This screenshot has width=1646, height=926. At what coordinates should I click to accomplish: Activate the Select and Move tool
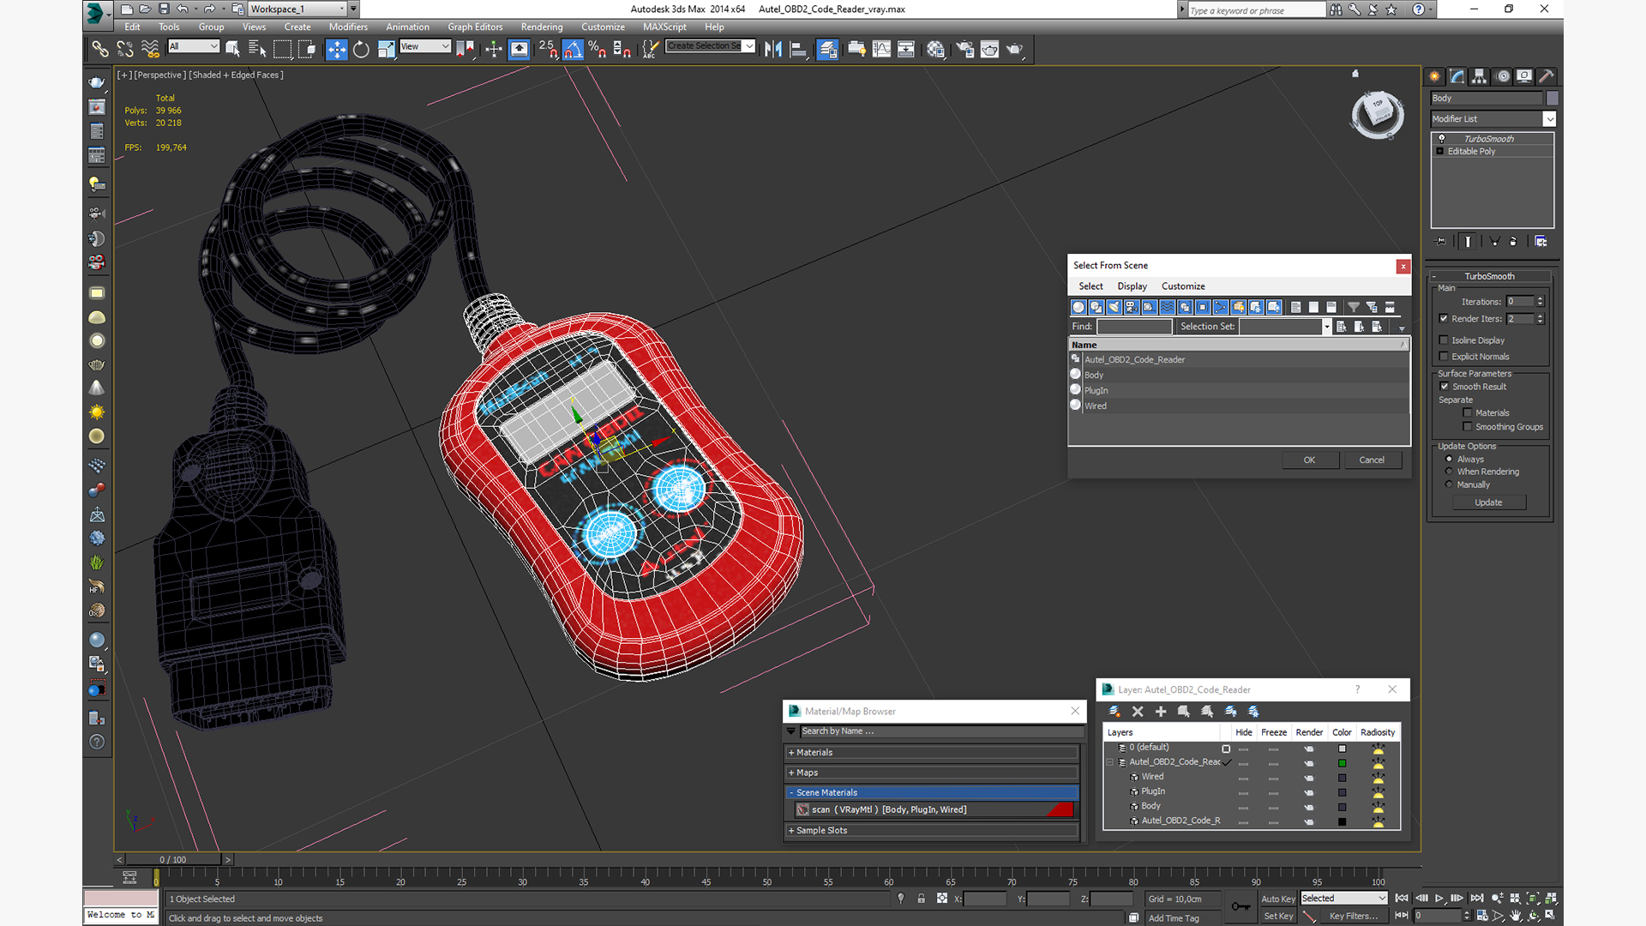point(336,49)
